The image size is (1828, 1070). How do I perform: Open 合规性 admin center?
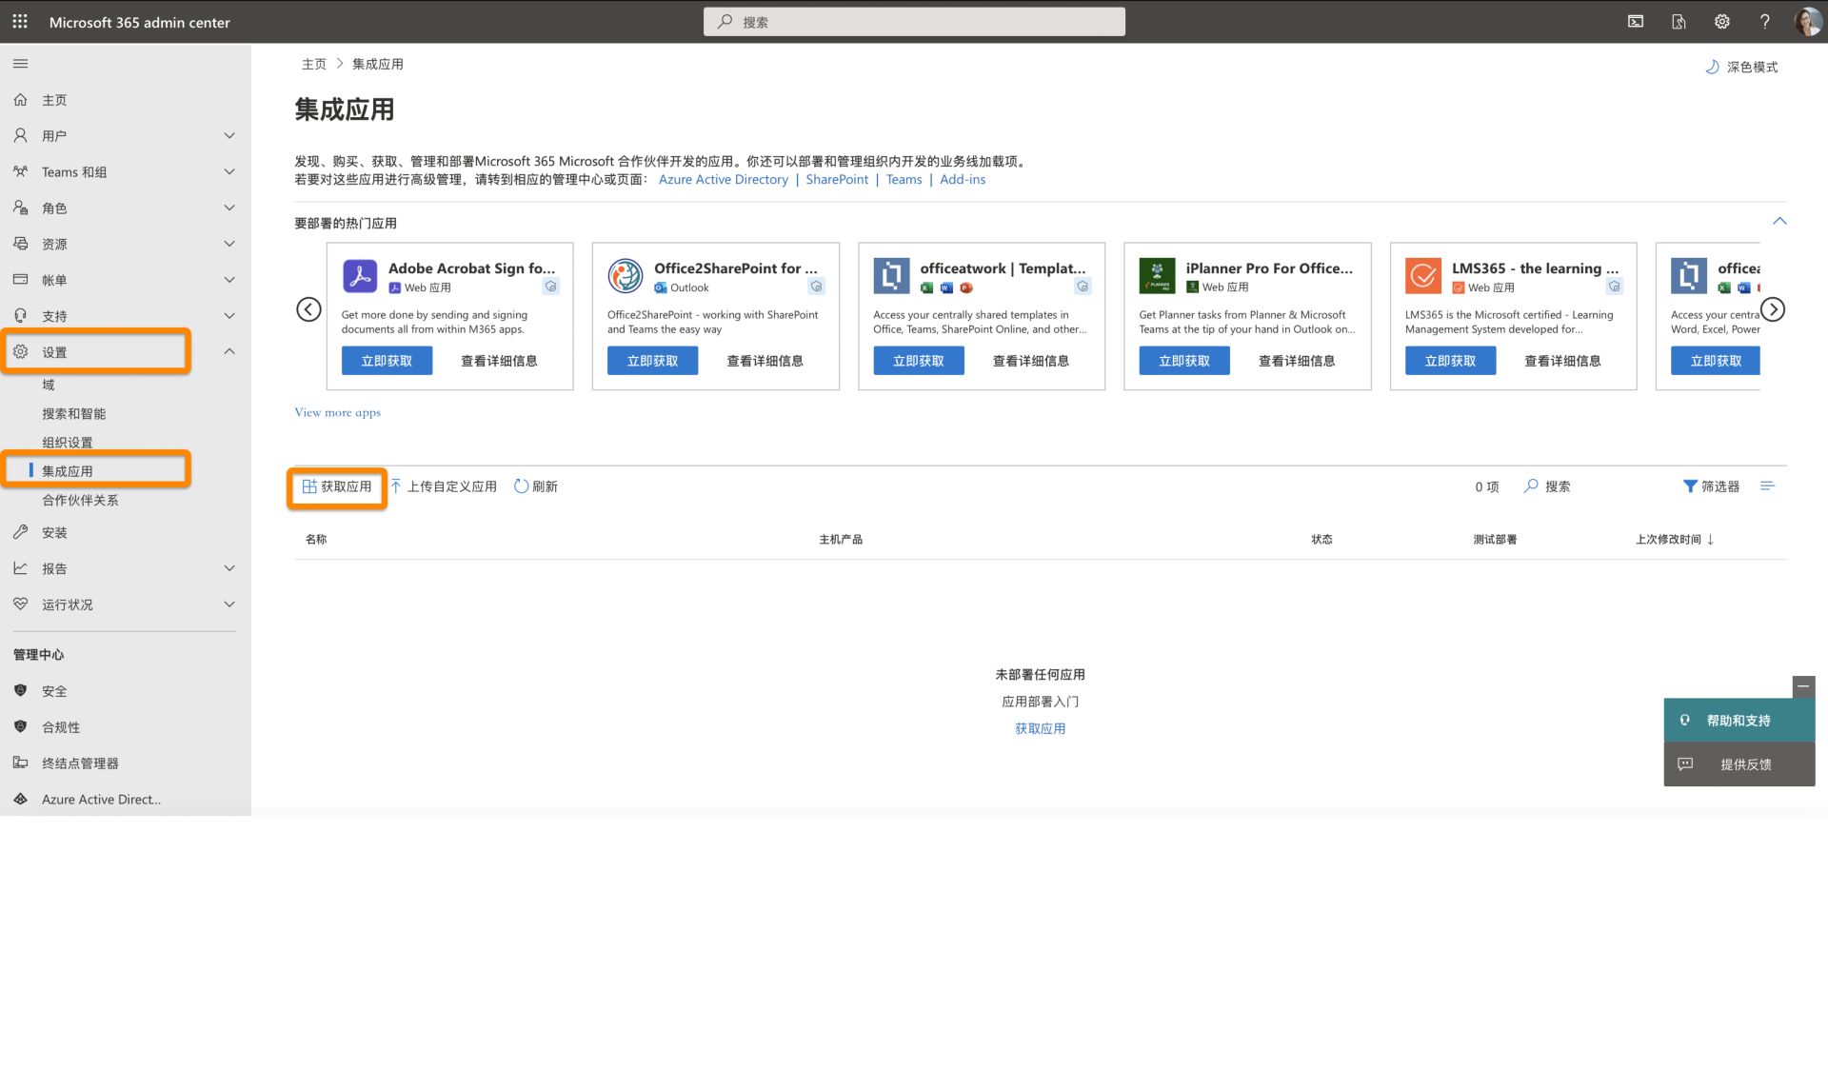(x=61, y=727)
